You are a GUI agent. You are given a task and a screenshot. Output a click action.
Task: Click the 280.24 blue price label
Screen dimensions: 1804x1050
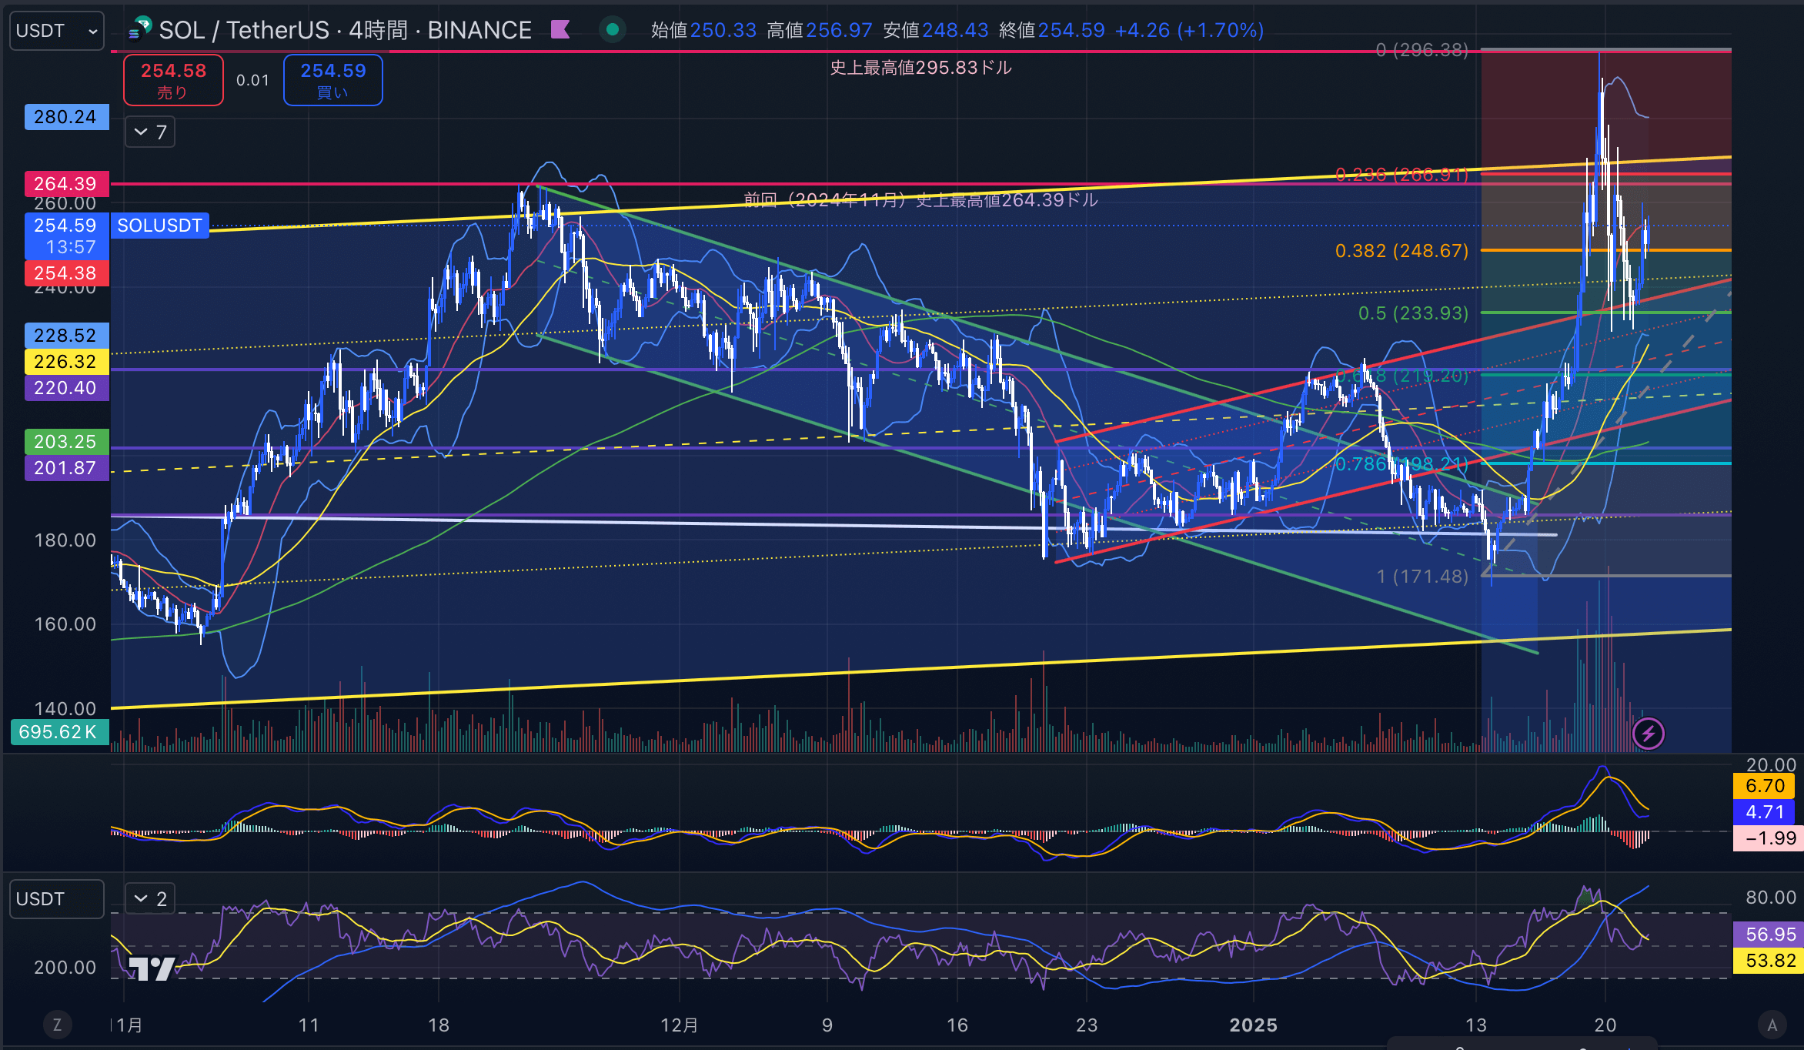point(66,117)
